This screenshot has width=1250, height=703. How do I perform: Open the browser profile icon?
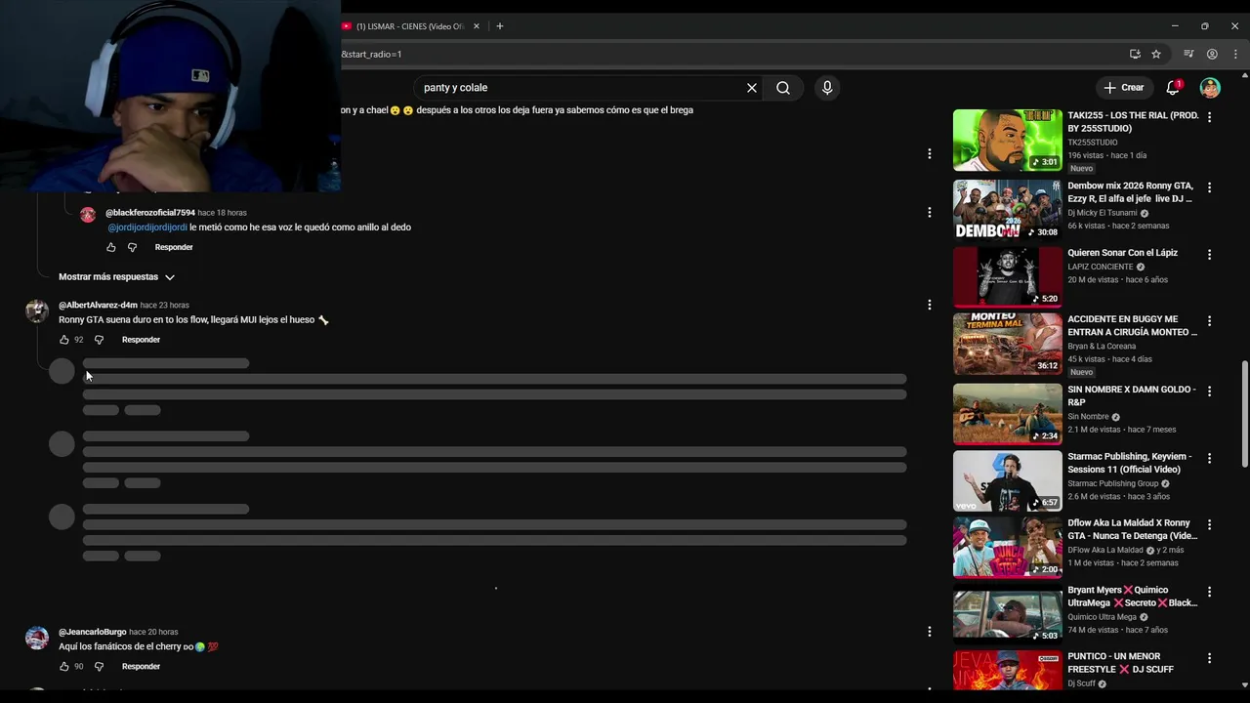click(1212, 54)
